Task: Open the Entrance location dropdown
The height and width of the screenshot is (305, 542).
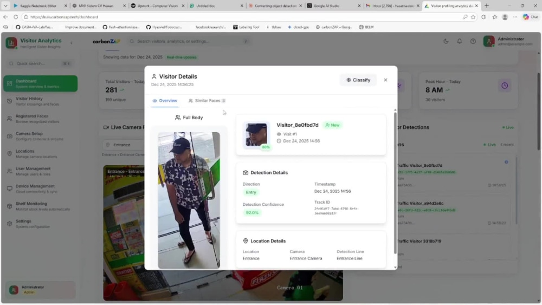Action: [124, 145]
